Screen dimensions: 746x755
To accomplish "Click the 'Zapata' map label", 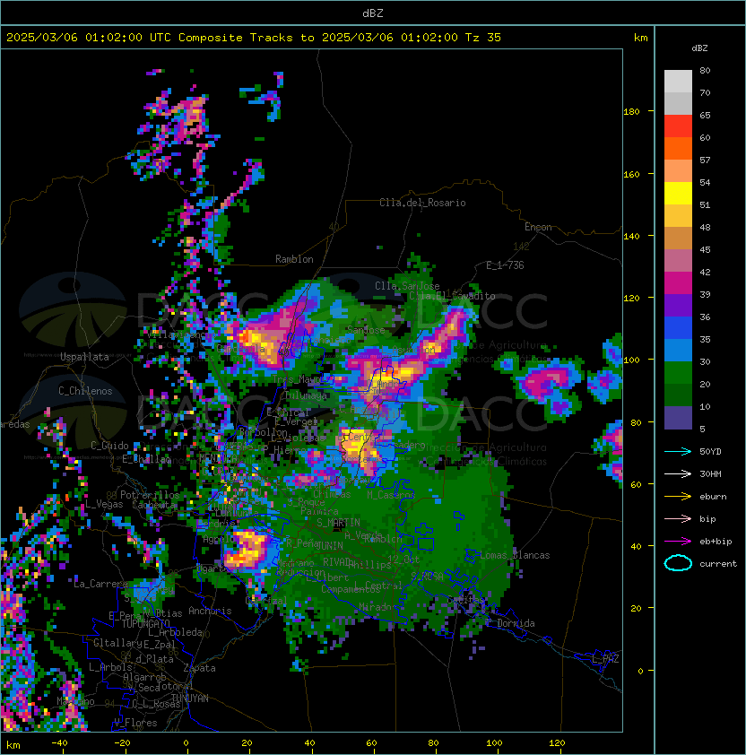I will click(x=199, y=668).
